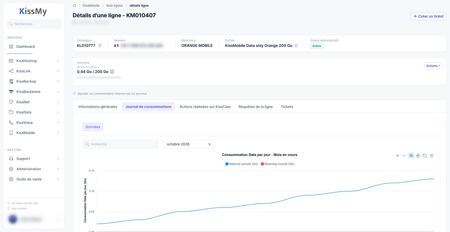Add an internal comment on this service
The height and width of the screenshot is (232, 450).
tap(110, 94)
